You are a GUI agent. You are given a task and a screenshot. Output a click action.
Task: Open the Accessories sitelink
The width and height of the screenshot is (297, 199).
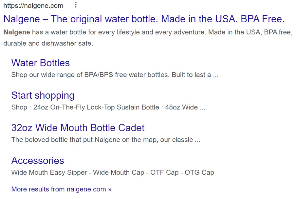click(x=38, y=161)
